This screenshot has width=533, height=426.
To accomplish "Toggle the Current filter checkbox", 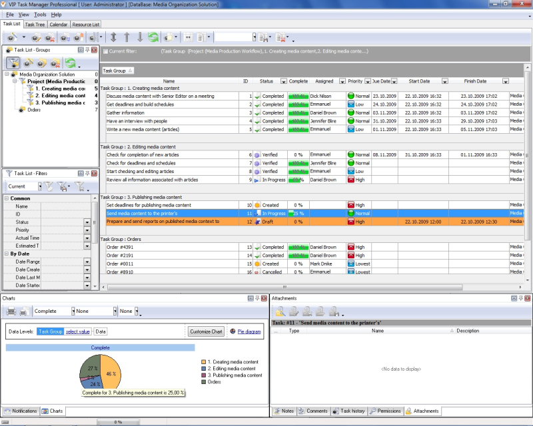I will click(105, 51).
